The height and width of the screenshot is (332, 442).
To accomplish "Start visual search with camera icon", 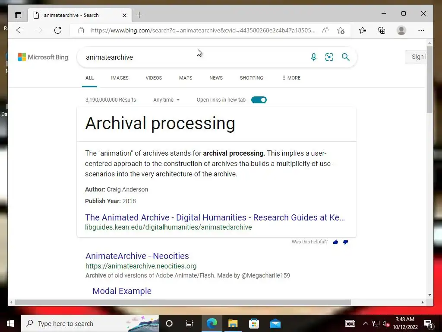I will coord(329,57).
